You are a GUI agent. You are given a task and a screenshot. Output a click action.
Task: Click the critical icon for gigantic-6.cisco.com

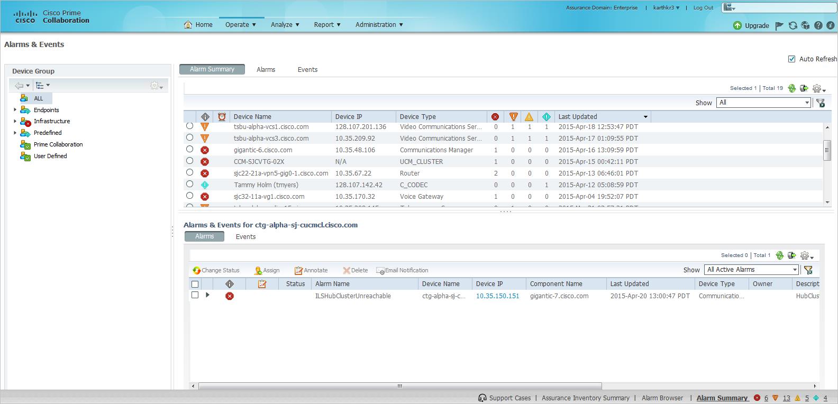(205, 150)
